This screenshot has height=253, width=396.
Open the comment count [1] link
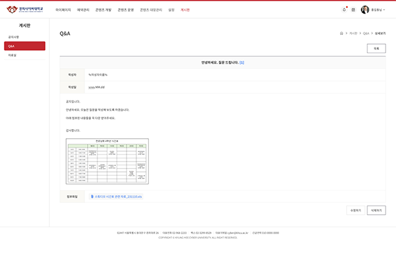click(241, 62)
